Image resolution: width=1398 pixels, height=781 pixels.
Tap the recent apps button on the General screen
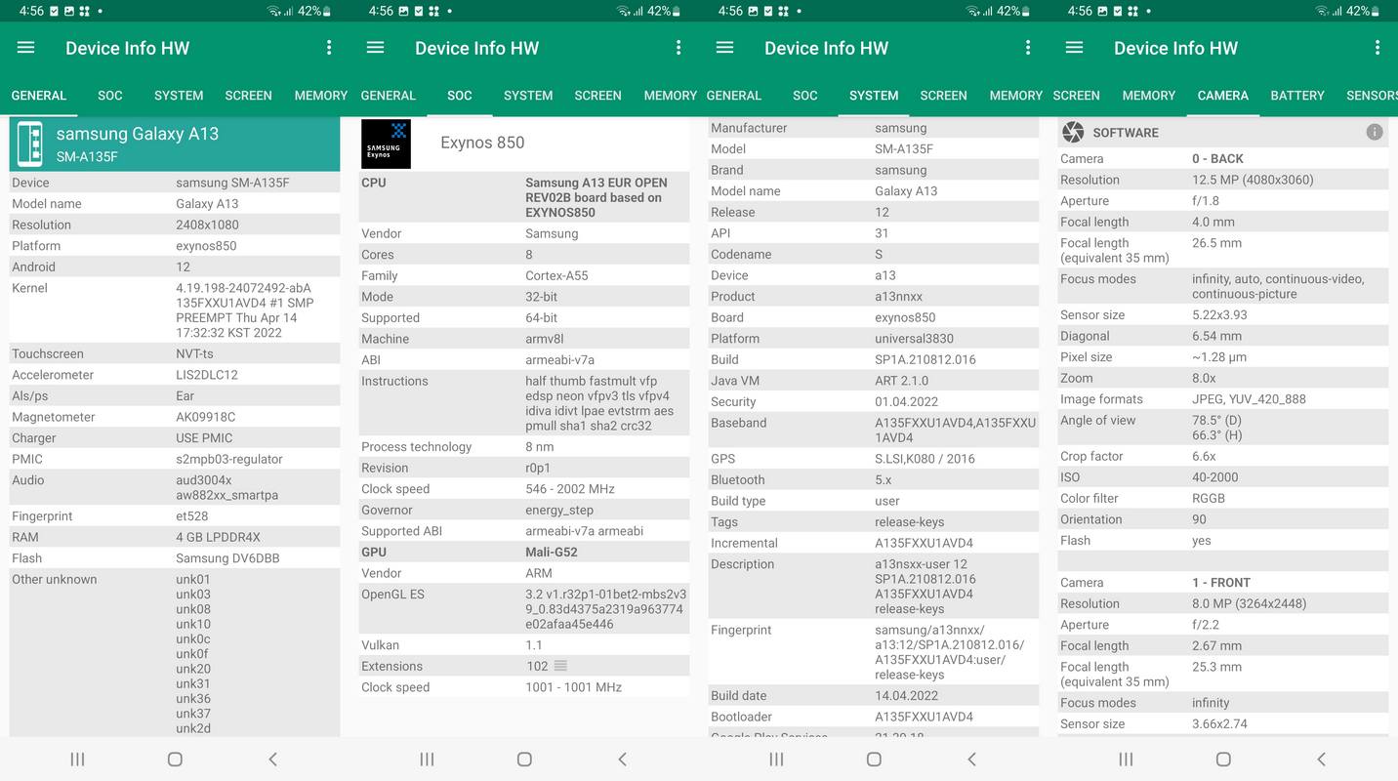[x=77, y=759]
